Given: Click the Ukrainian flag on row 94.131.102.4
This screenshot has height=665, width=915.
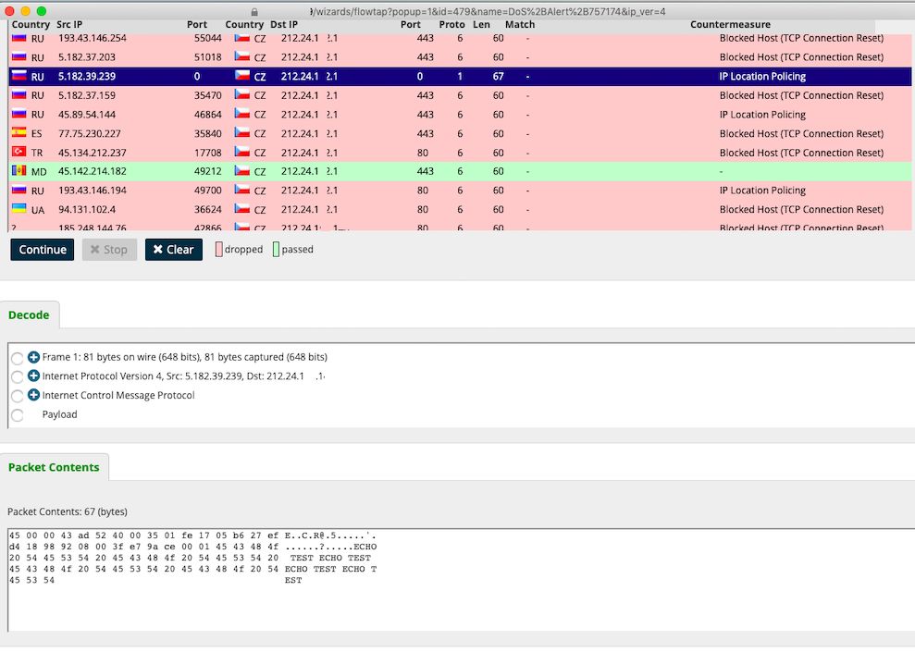Looking at the screenshot, I should [19, 208].
